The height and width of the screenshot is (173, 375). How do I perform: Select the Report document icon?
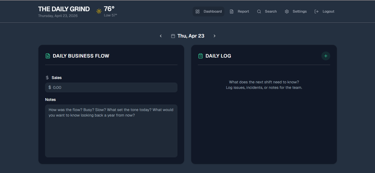pos(232,11)
